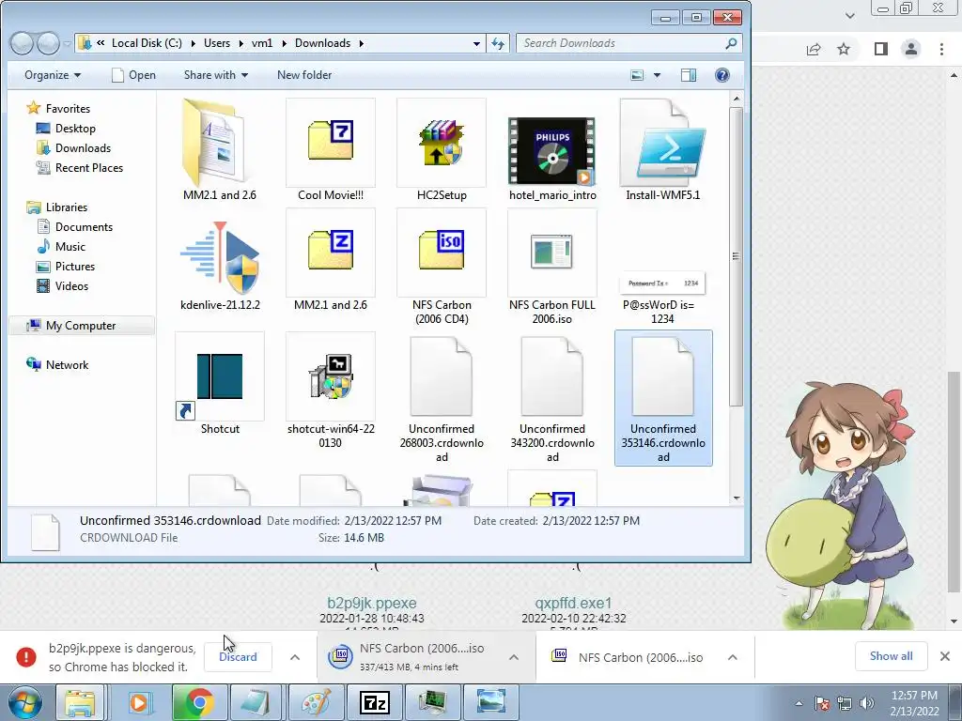Click vm1 in the address breadcrumb
The width and height of the screenshot is (962, 721).
(x=262, y=43)
